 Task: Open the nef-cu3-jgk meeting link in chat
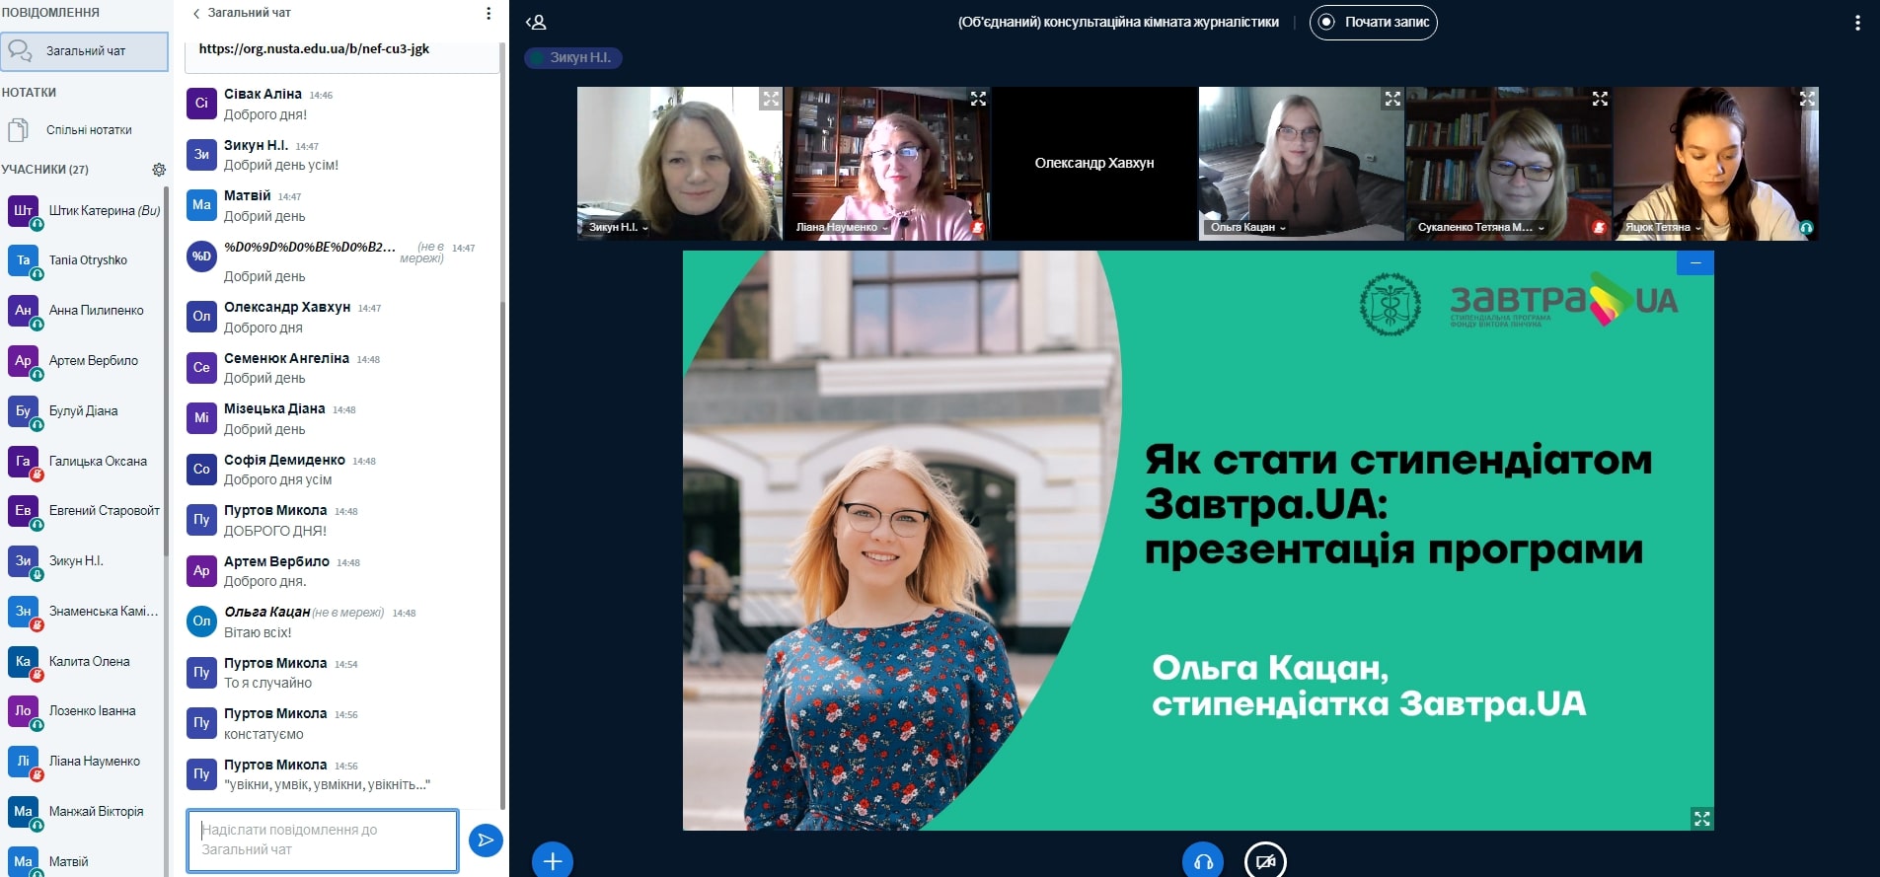pos(314,48)
